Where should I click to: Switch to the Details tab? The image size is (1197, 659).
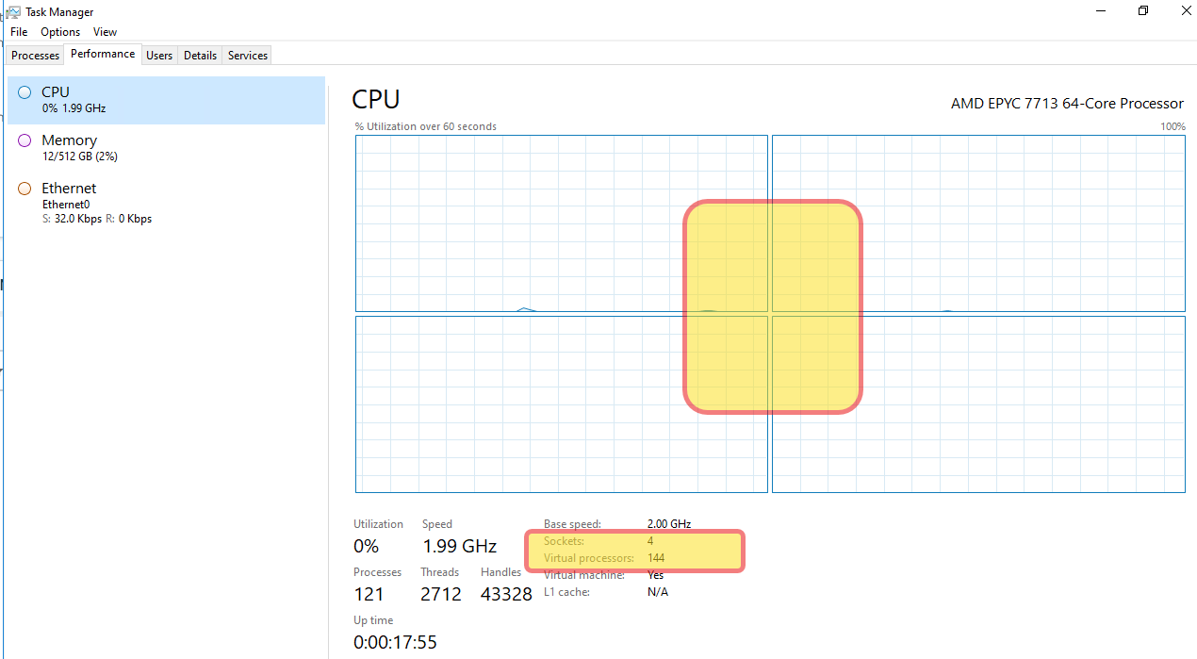(199, 55)
